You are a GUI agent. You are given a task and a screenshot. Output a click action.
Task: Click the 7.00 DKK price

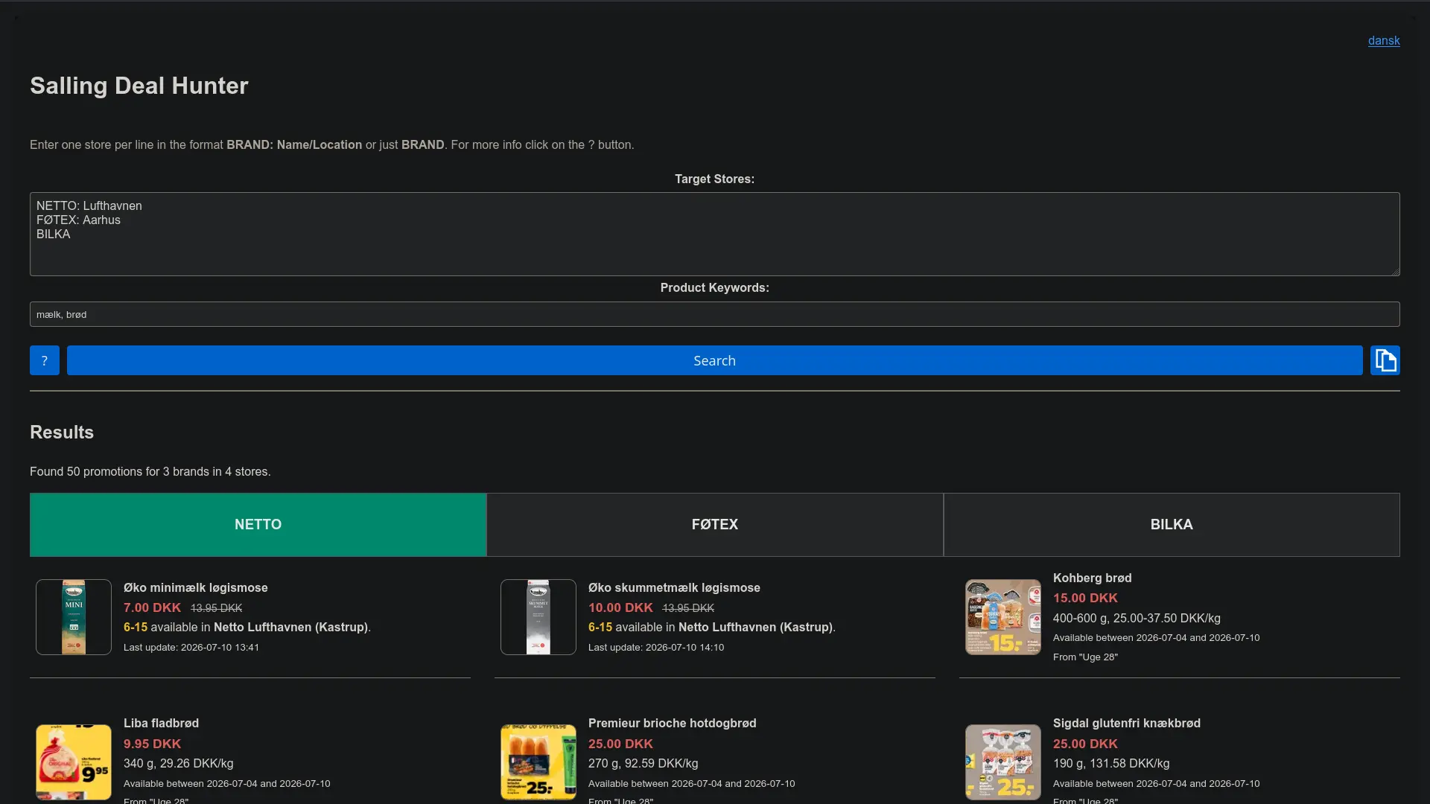click(152, 607)
